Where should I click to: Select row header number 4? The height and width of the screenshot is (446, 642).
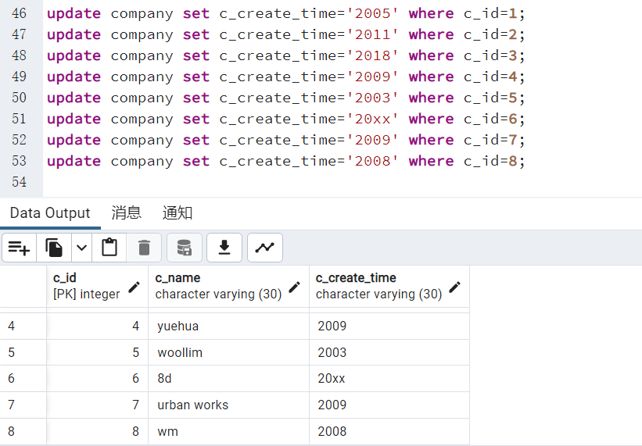(23, 326)
